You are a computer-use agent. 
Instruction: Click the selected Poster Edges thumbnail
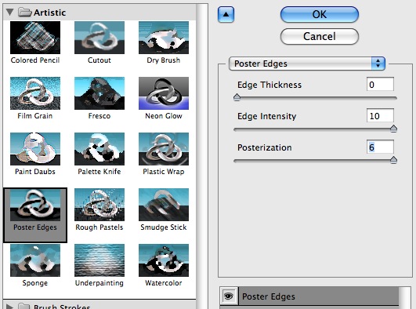(35, 205)
